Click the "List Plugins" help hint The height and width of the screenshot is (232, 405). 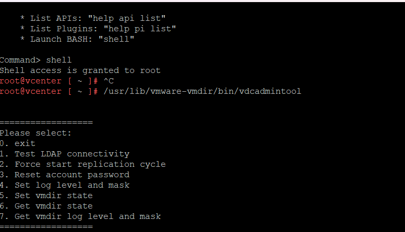click(x=103, y=29)
